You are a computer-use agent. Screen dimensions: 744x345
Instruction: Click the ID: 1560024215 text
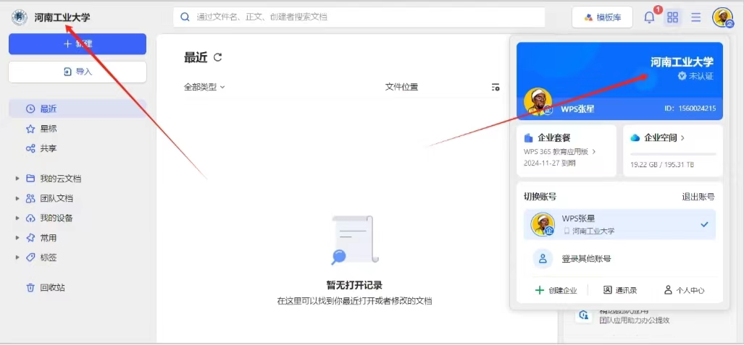[690, 108]
